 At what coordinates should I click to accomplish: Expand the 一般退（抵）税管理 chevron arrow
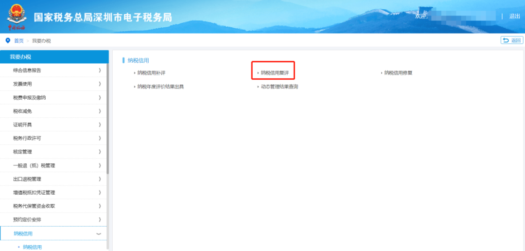[x=100, y=165]
